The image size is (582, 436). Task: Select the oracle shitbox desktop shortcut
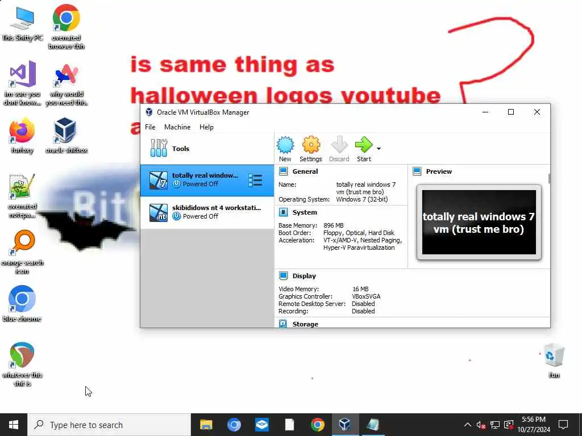[x=66, y=136]
